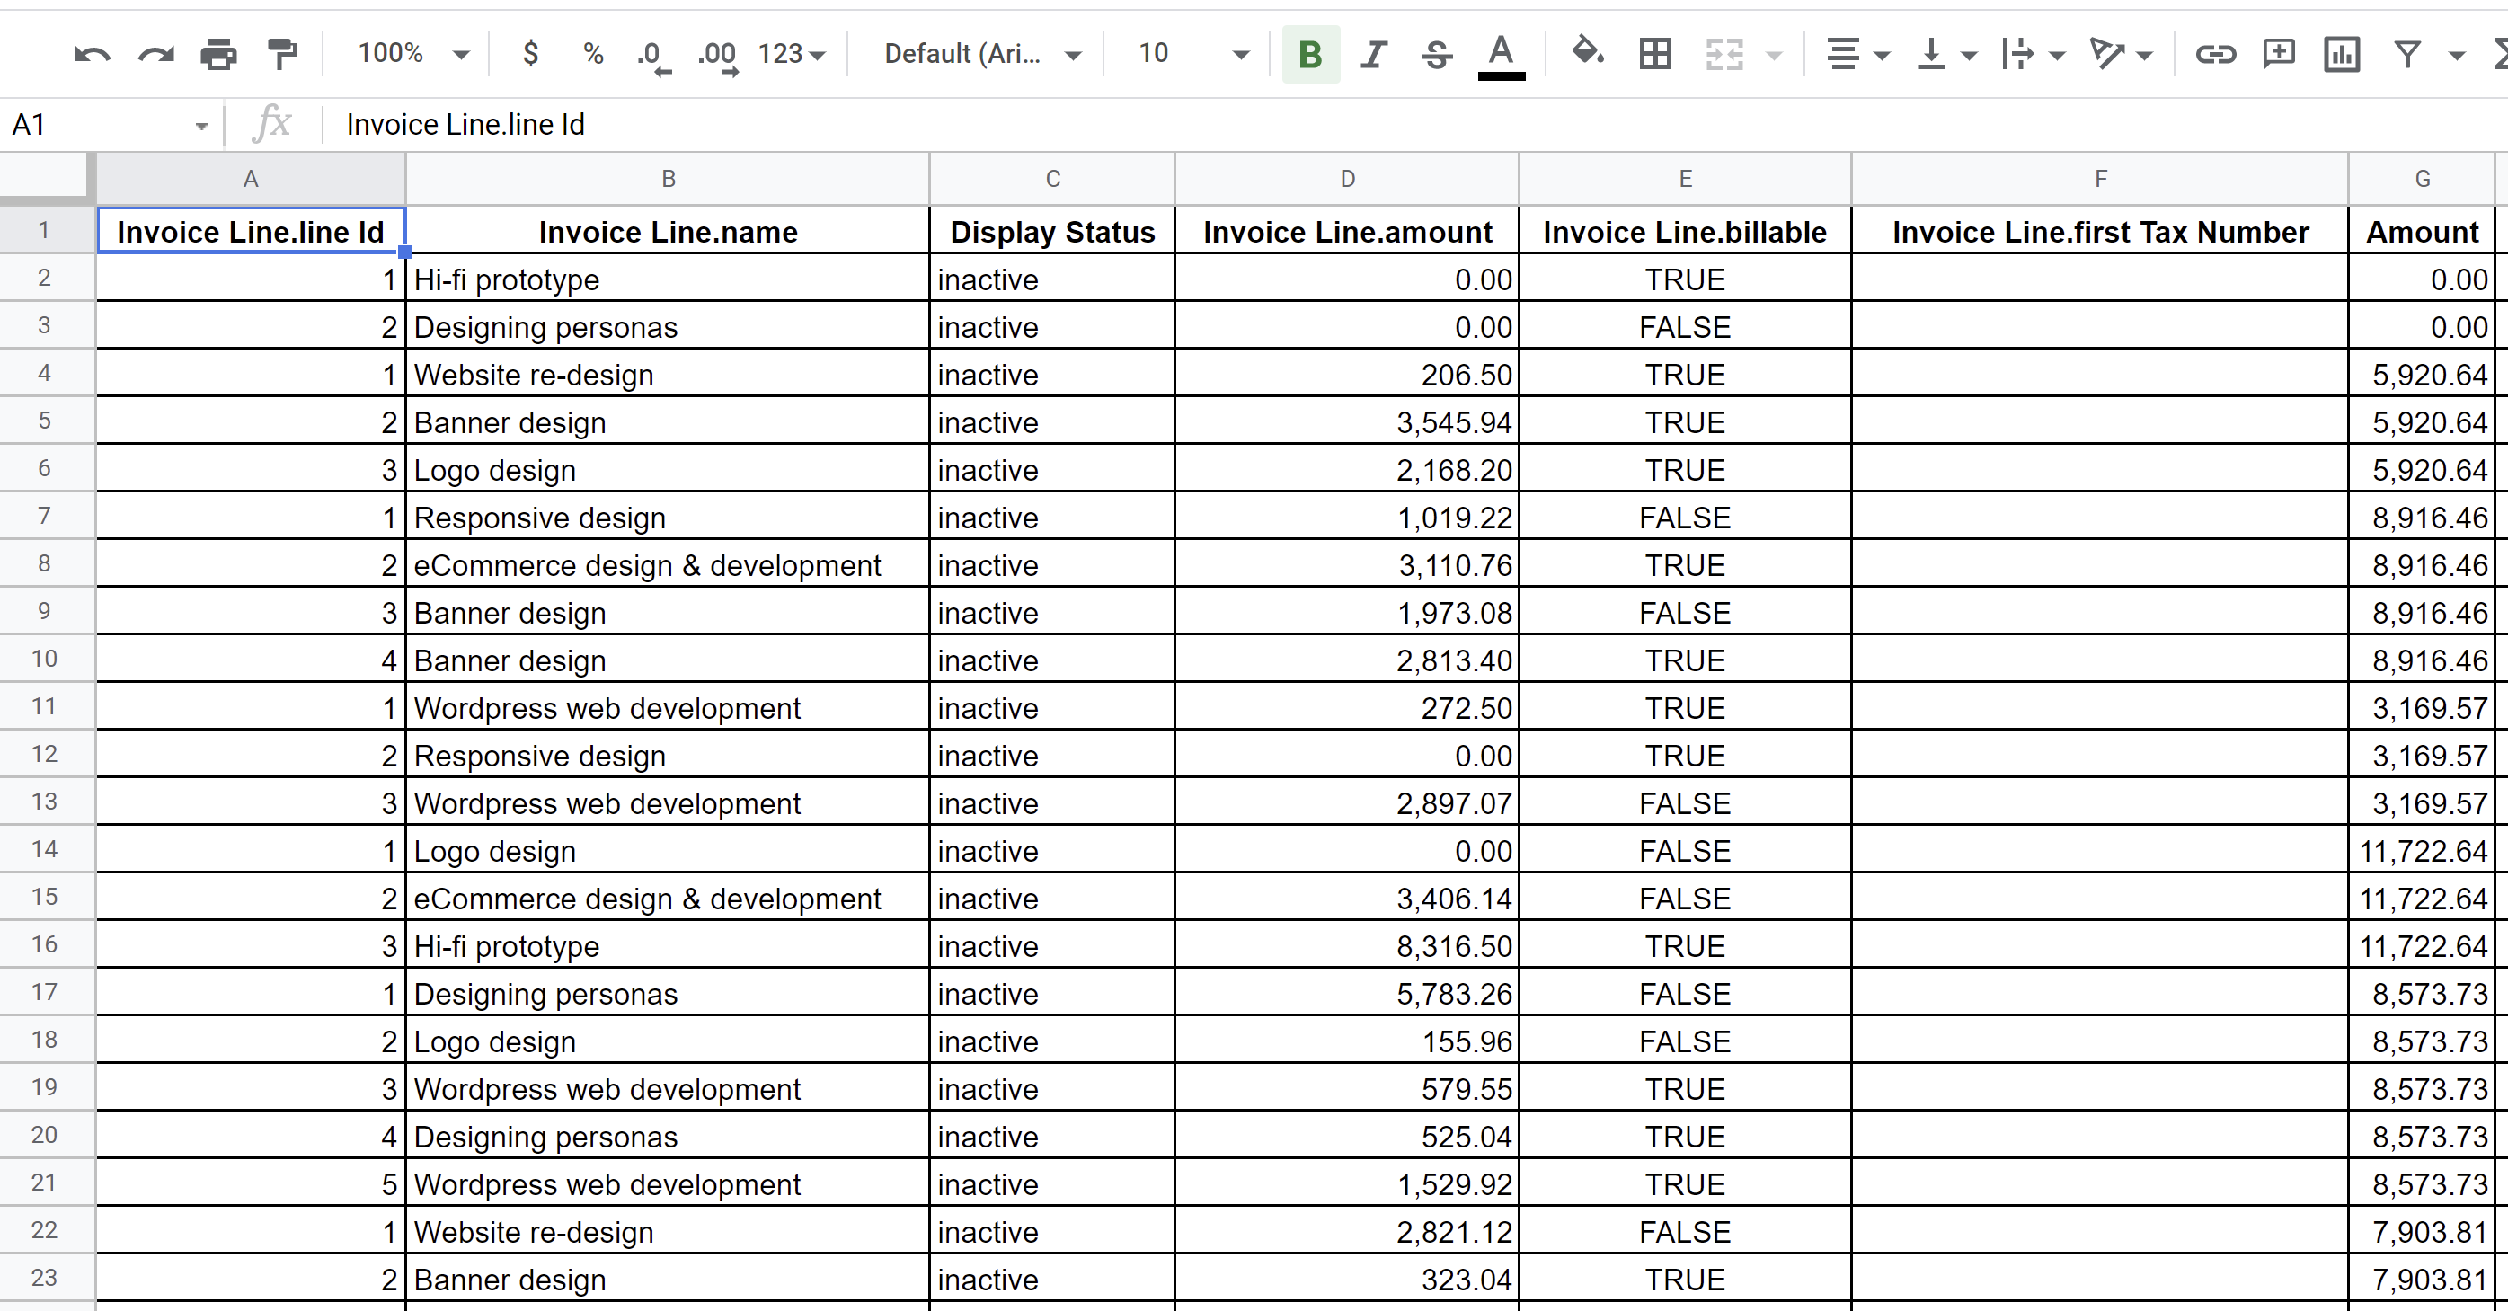
Task: Open the font size 10 dropdown
Action: [1193, 54]
